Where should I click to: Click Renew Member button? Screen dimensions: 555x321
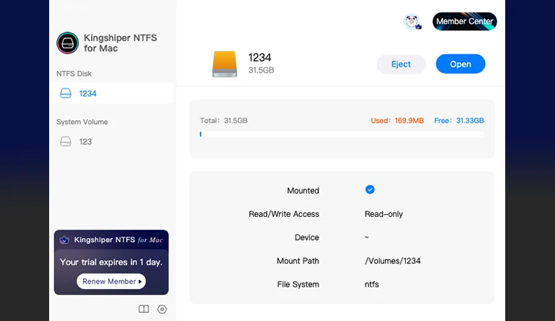pos(111,281)
